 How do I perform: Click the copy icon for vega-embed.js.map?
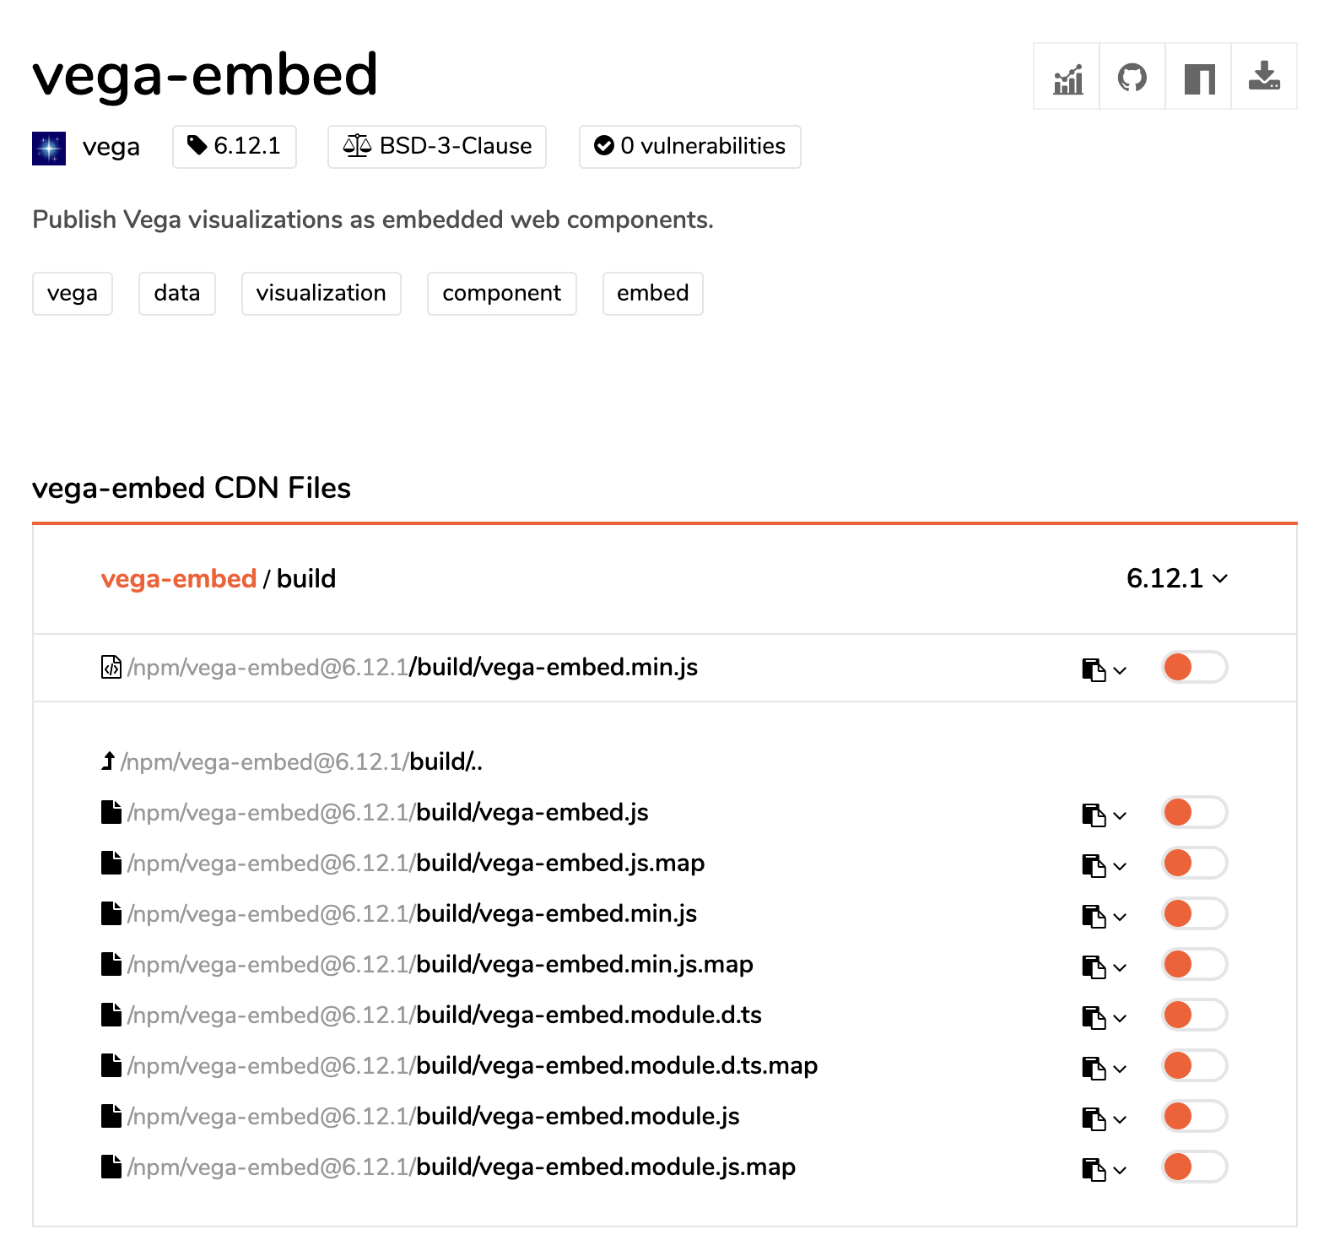tap(1094, 863)
